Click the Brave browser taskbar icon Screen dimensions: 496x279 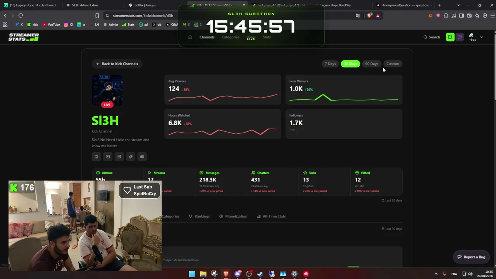coord(226,274)
